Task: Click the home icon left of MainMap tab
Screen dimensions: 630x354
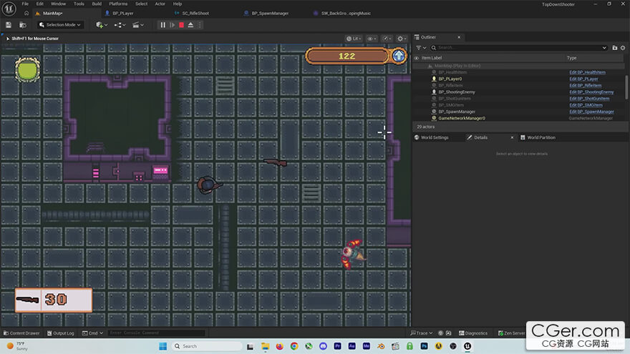Action: tap(26, 14)
